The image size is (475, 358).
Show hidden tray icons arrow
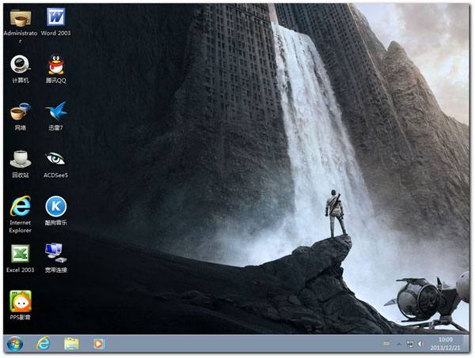(x=399, y=344)
